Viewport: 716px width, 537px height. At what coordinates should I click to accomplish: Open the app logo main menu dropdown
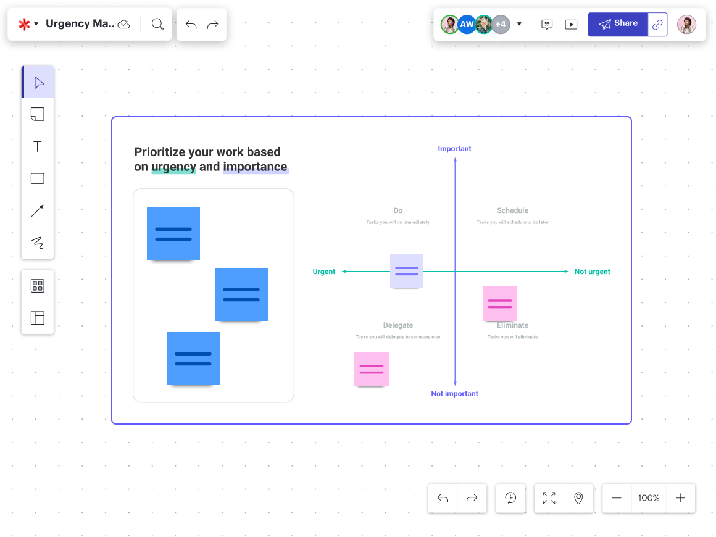[x=28, y=24]
